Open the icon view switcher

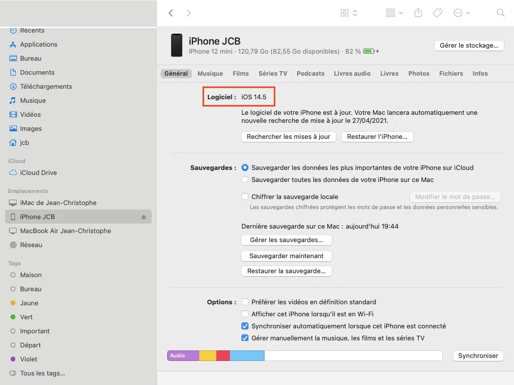[x=348, y=13]
